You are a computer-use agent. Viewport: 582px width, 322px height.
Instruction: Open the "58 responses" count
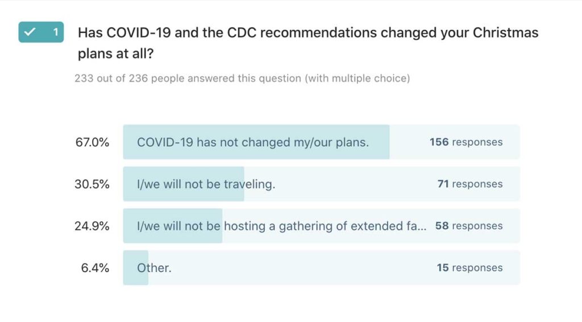pos(468,226)
